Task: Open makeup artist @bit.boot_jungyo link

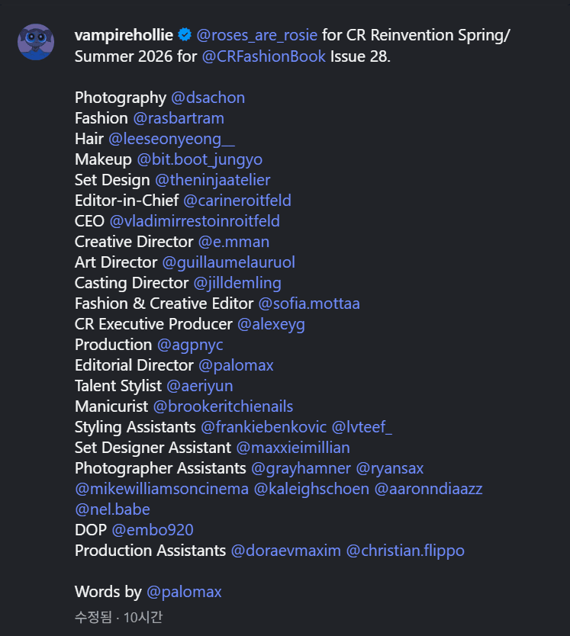Action: pos(200,159)
